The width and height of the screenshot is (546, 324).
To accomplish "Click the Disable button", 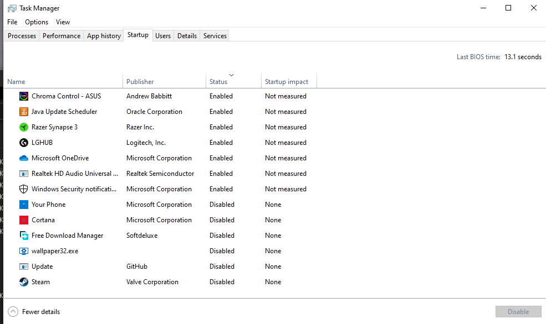I will [518, 311].
